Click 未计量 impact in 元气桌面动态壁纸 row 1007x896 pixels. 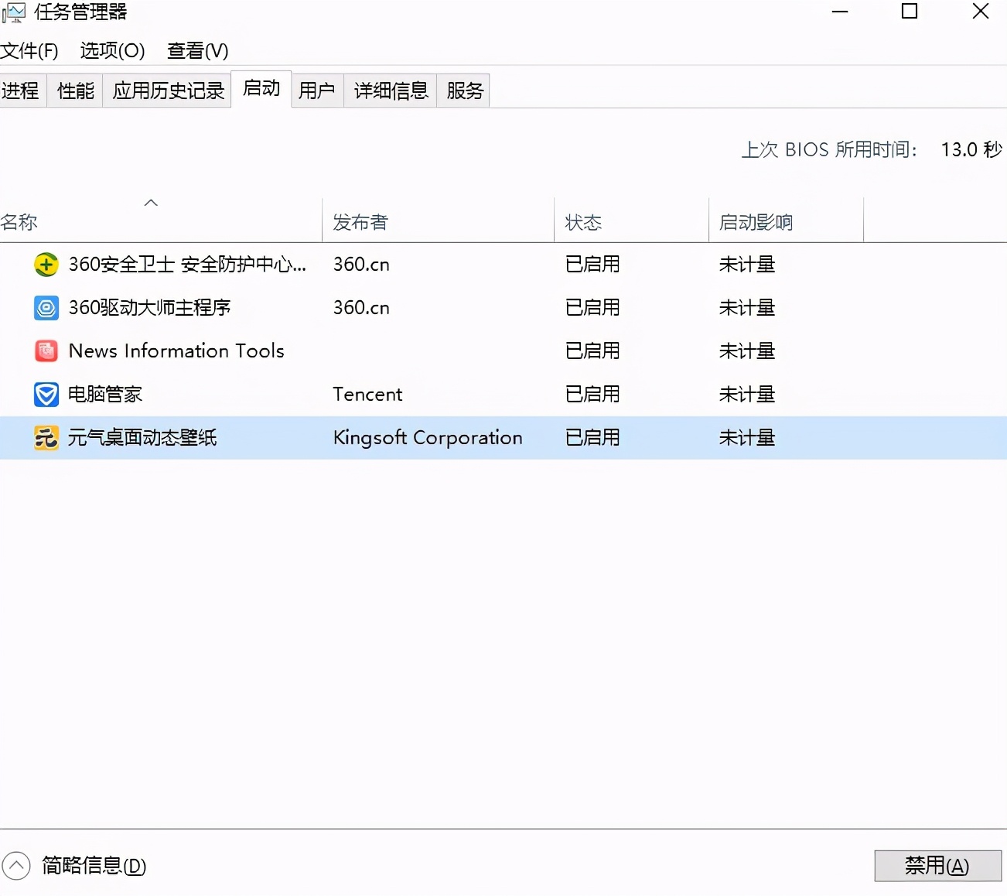click(747, 438)
